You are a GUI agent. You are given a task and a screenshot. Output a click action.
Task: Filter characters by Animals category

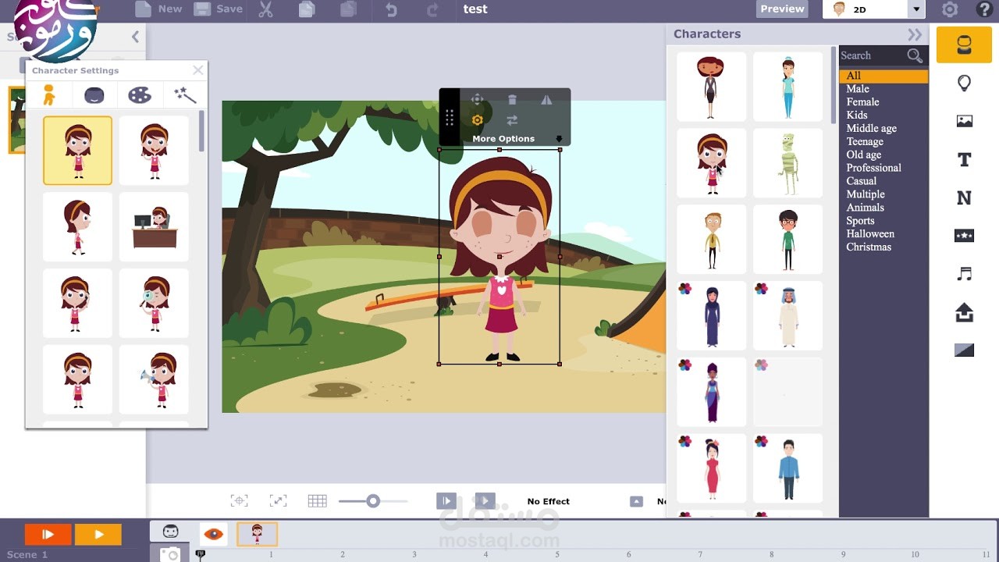click(x=865, y=208)
